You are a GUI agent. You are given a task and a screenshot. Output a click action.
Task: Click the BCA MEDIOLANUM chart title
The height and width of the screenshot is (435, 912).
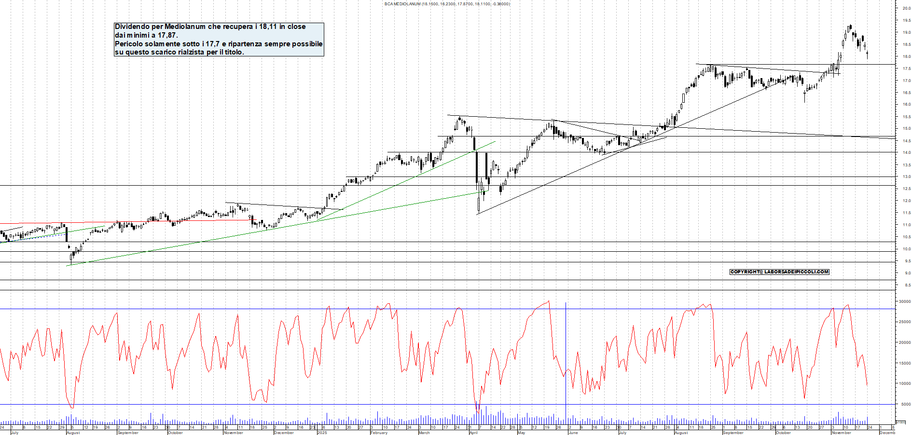[445, 4]
